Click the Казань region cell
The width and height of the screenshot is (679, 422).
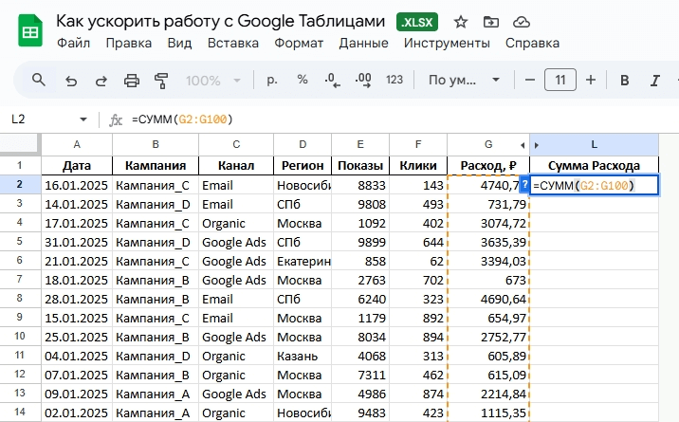tap(303, 356)
